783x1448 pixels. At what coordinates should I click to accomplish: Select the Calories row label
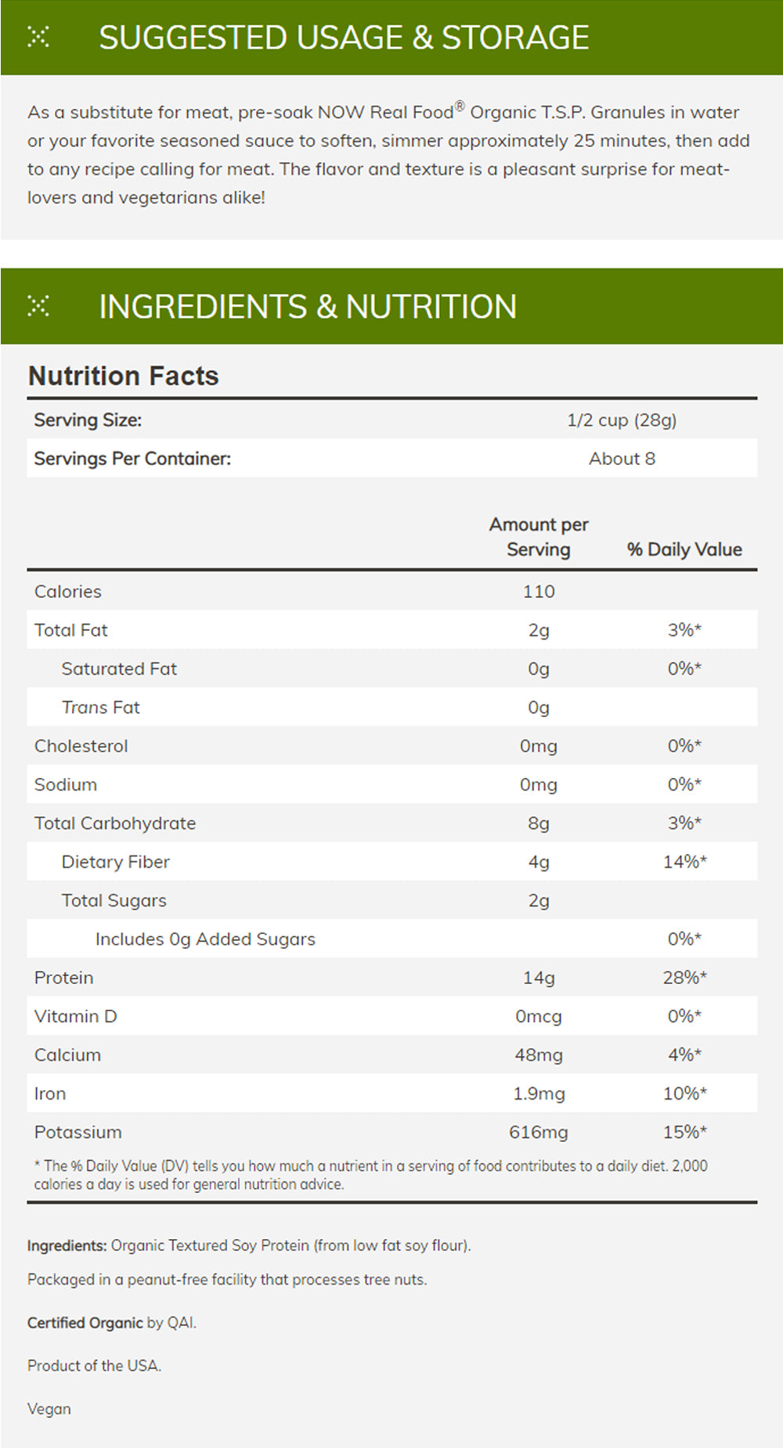point(68,592)
